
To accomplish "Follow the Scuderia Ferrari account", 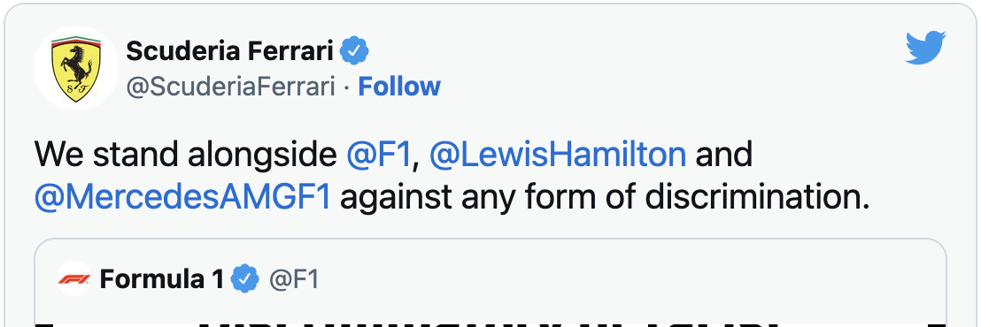I will click(x=399, y=87).
